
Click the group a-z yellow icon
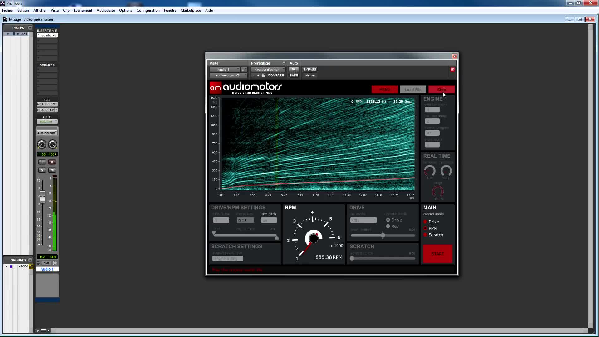(31, 266)
